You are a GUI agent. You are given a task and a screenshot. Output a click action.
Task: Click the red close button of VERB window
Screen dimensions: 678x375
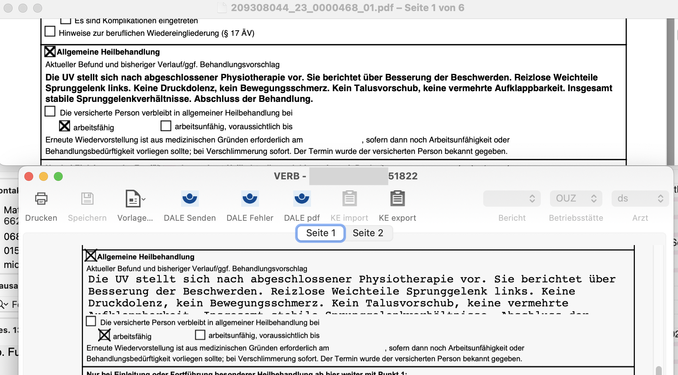[x=29, y=176]
